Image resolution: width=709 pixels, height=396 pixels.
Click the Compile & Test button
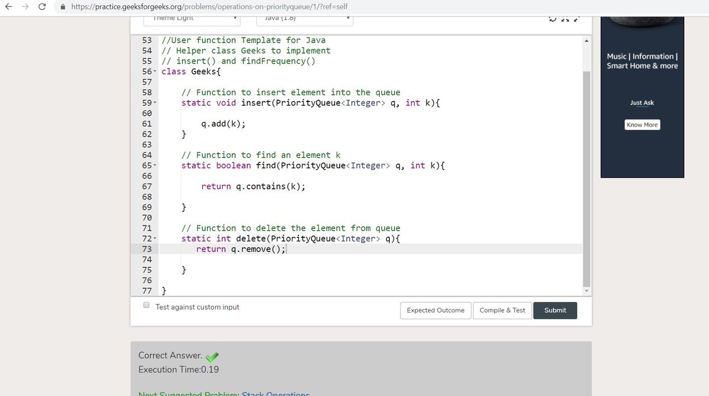(502, 310)
